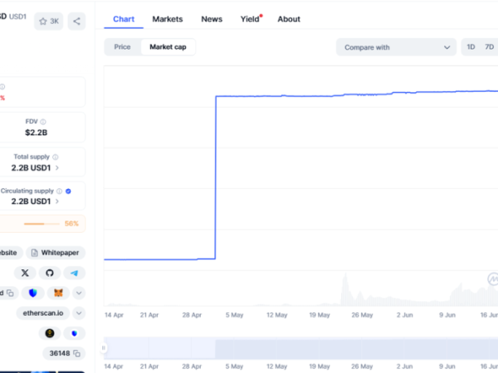This screenshot has width=498, height=373.
Task: Switch chart to Price view
Action: point(122,47)
